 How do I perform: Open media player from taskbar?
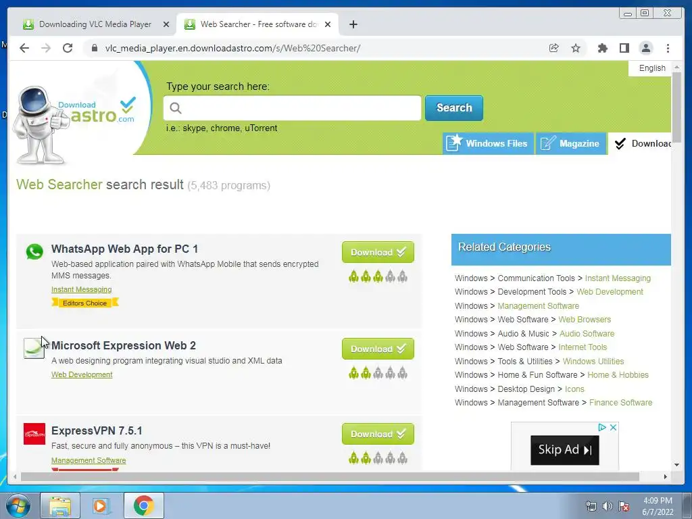click(x=101, y=505)
